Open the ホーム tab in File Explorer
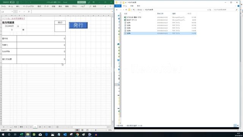 point(125,6)
